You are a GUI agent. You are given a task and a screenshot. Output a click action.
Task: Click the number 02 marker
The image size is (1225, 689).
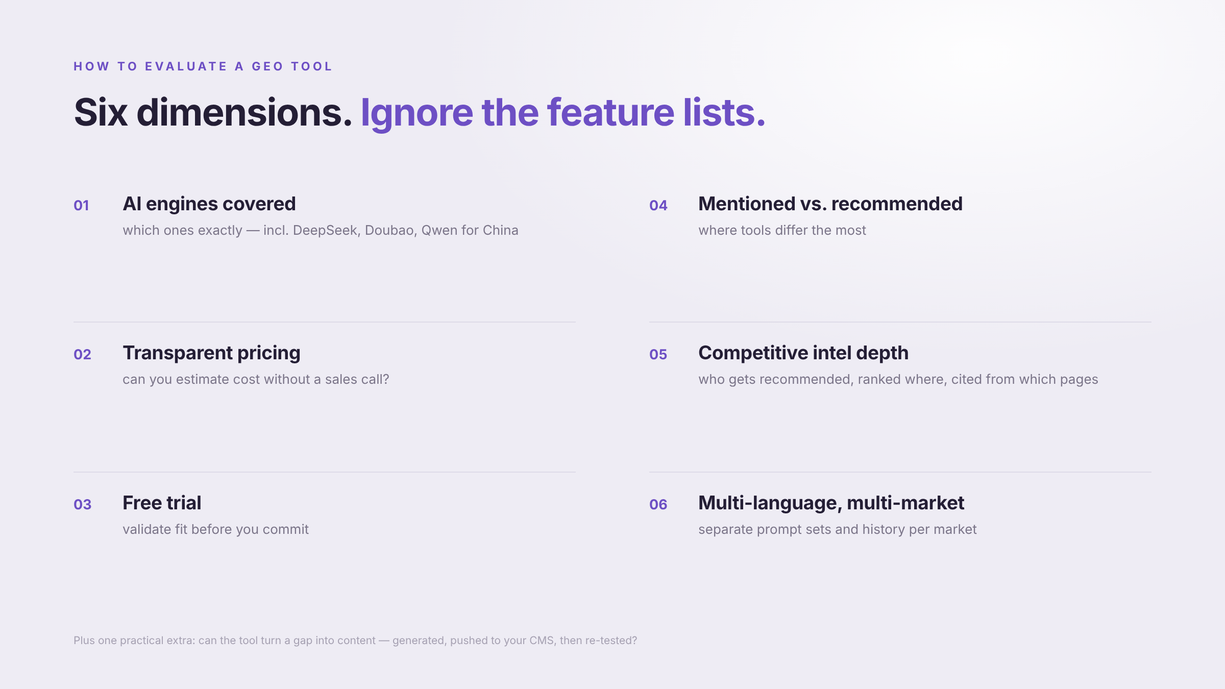pos(82,354)
